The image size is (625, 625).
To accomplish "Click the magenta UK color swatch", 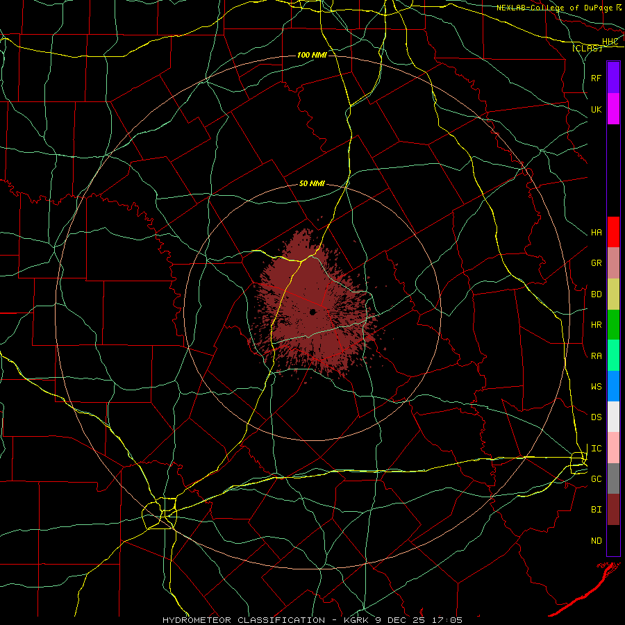I will 613,109.
